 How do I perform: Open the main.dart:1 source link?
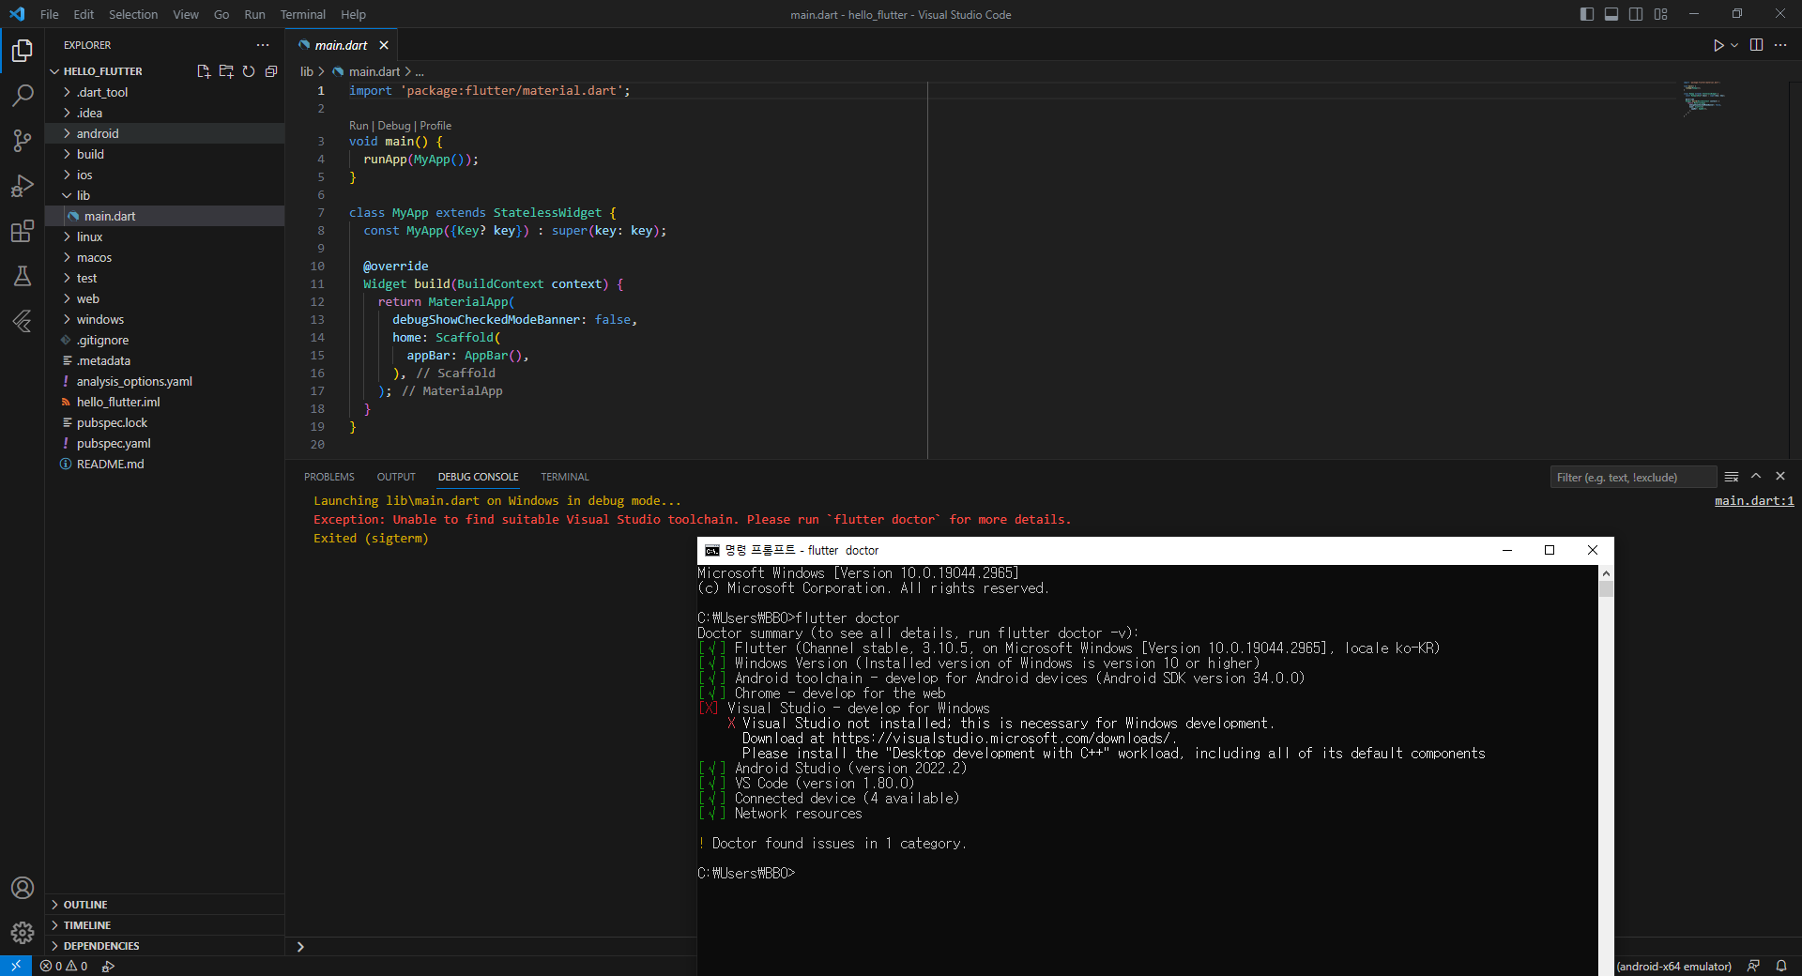tap(1754, 501)
